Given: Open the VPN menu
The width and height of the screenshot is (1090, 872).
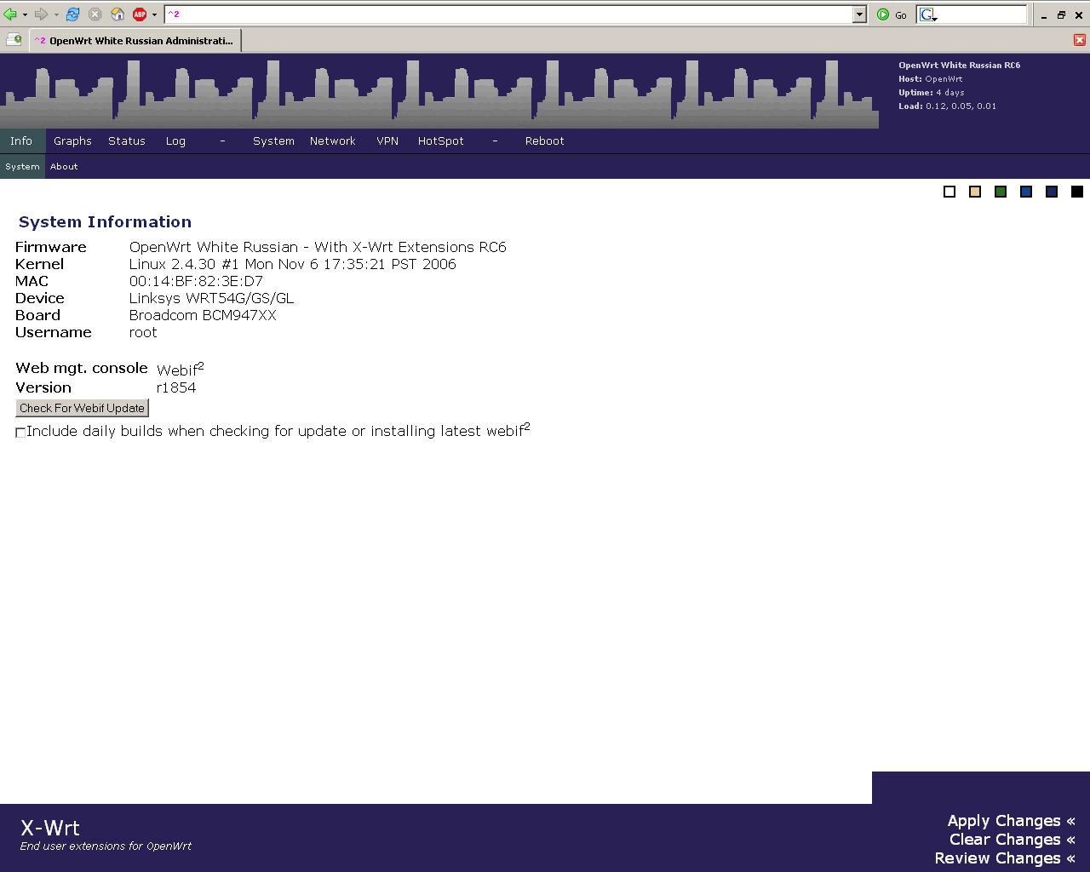Looking at the screenshot, I should click(x=387, y=141).
